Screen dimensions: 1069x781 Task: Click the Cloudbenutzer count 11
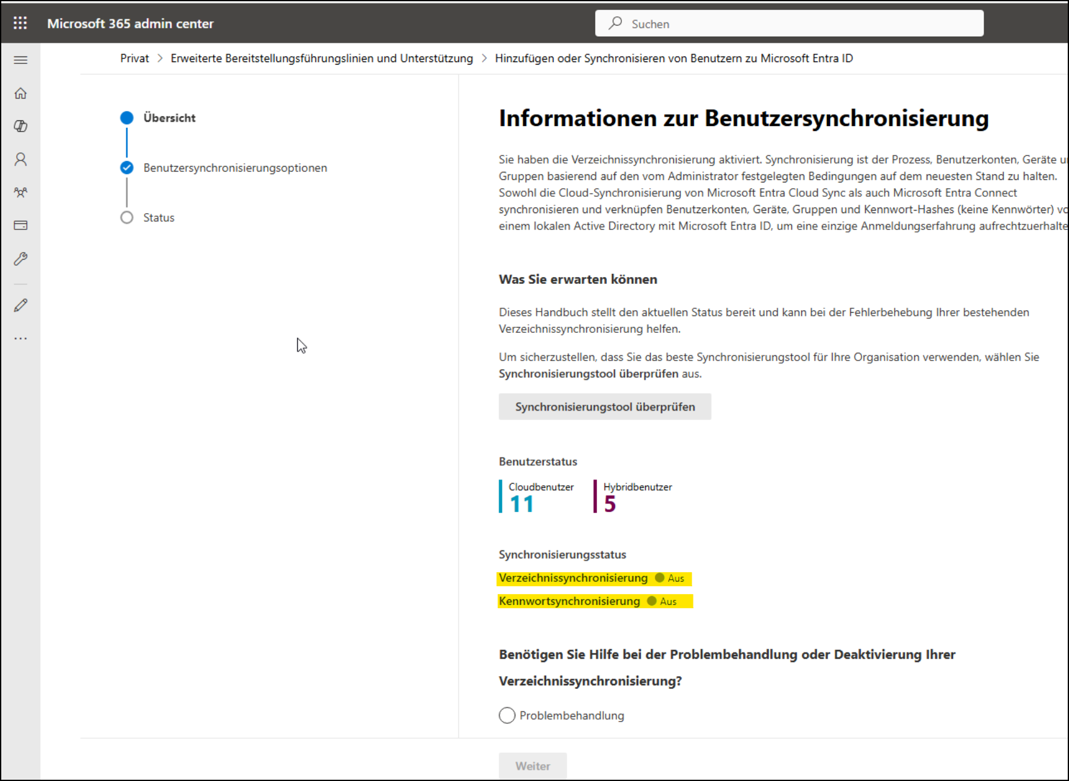click(x=522, y=504)
